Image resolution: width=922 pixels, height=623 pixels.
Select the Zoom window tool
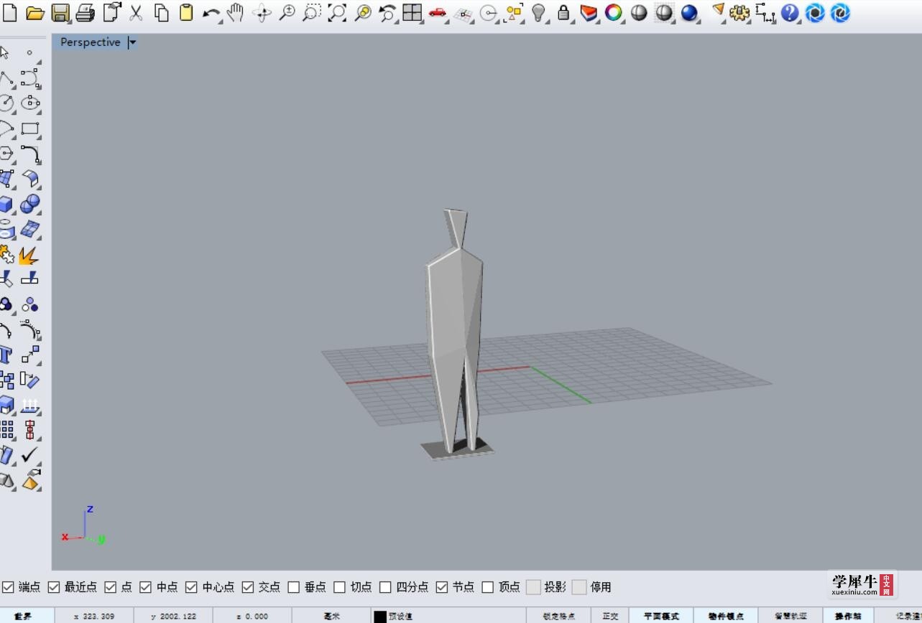point(311,13)
